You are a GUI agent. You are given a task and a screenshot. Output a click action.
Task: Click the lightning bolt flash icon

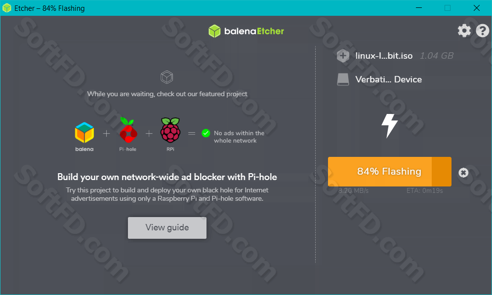(389, 126)
